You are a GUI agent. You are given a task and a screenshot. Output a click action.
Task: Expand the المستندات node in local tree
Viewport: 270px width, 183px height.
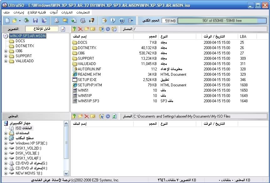pyautogui.click(x=6, y=133)
